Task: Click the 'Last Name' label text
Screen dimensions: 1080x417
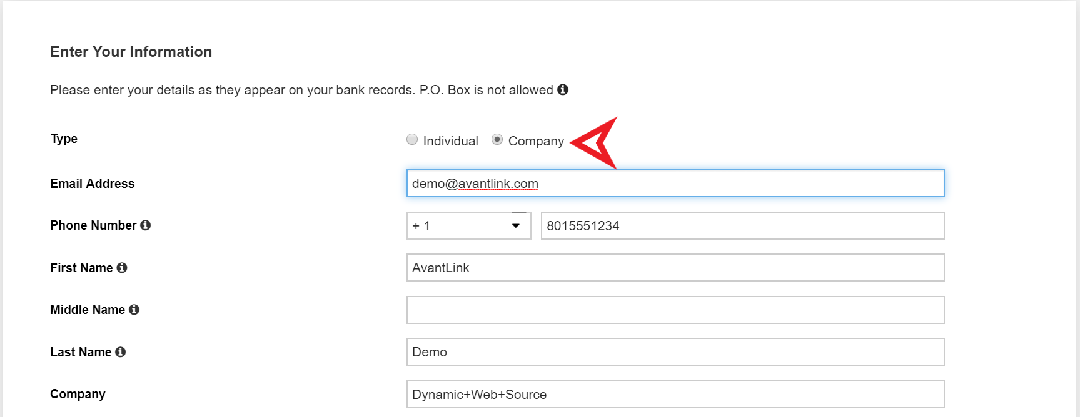Action: (81, 352)
